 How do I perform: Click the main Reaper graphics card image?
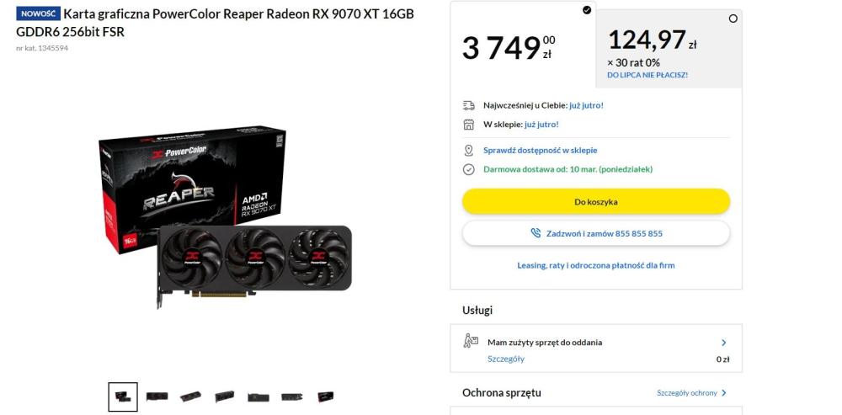226,217
